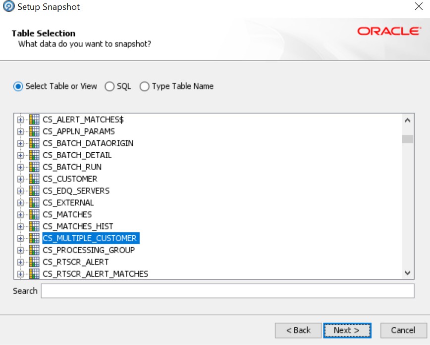
Task: Select the CS_APPLN_PARAMS table name
Action: click(x=79, y=131)
